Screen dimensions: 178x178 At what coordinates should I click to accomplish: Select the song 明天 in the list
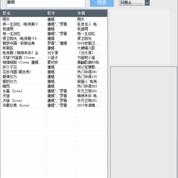[x=6, y=19]
